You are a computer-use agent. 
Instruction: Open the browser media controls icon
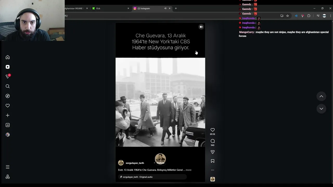[x=318, y=16]
